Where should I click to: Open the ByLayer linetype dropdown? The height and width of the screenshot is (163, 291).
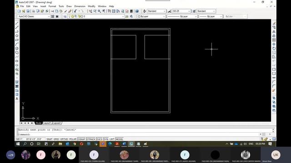(182, 16)
